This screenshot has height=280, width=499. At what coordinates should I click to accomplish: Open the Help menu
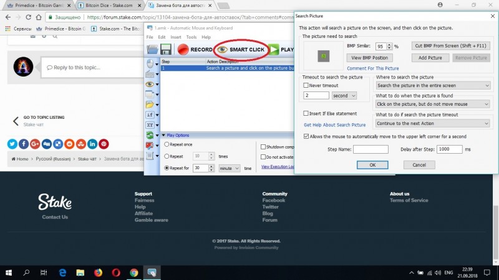point(206,37)
